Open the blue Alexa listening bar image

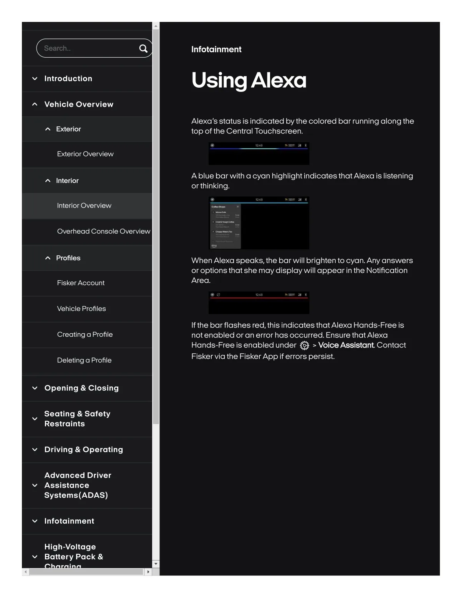pos(259,154)
